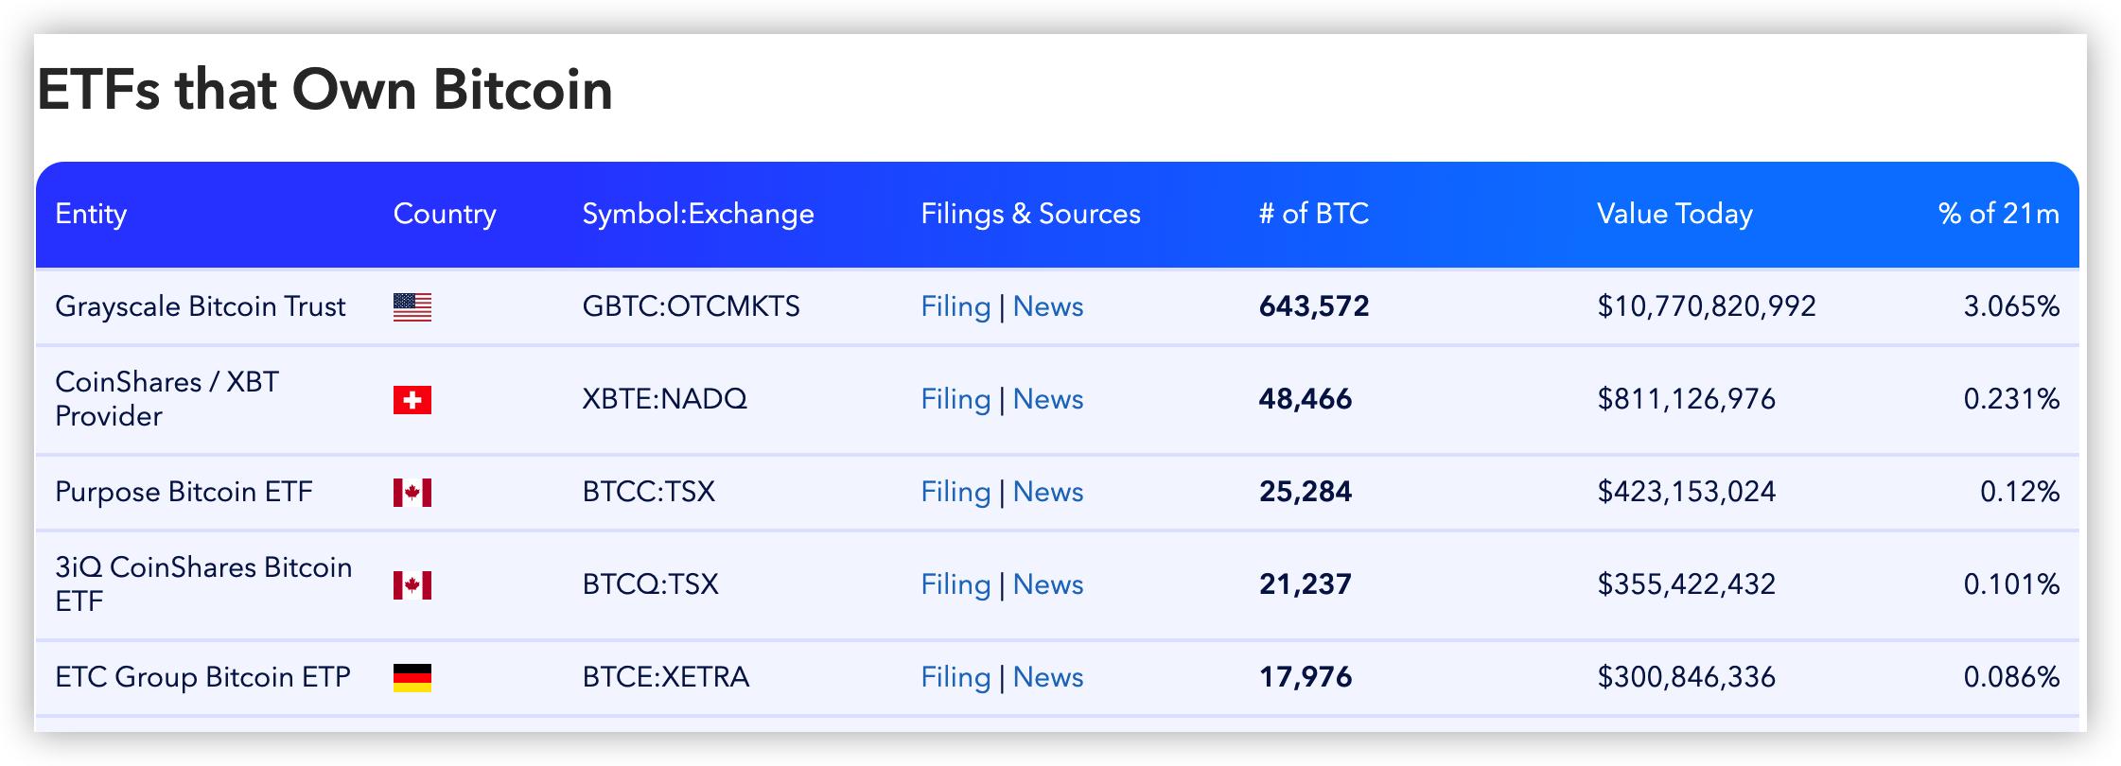
Task: View News for ETC Group Bitcoin ETP
Action: pyautogui.click(x=1047, y=677)
